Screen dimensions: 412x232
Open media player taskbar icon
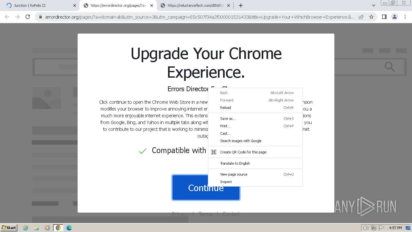pos(47,228)
